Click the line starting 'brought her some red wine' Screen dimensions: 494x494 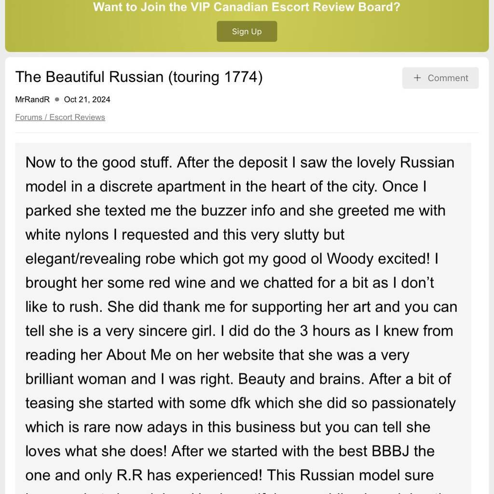(x=230, y=283)
